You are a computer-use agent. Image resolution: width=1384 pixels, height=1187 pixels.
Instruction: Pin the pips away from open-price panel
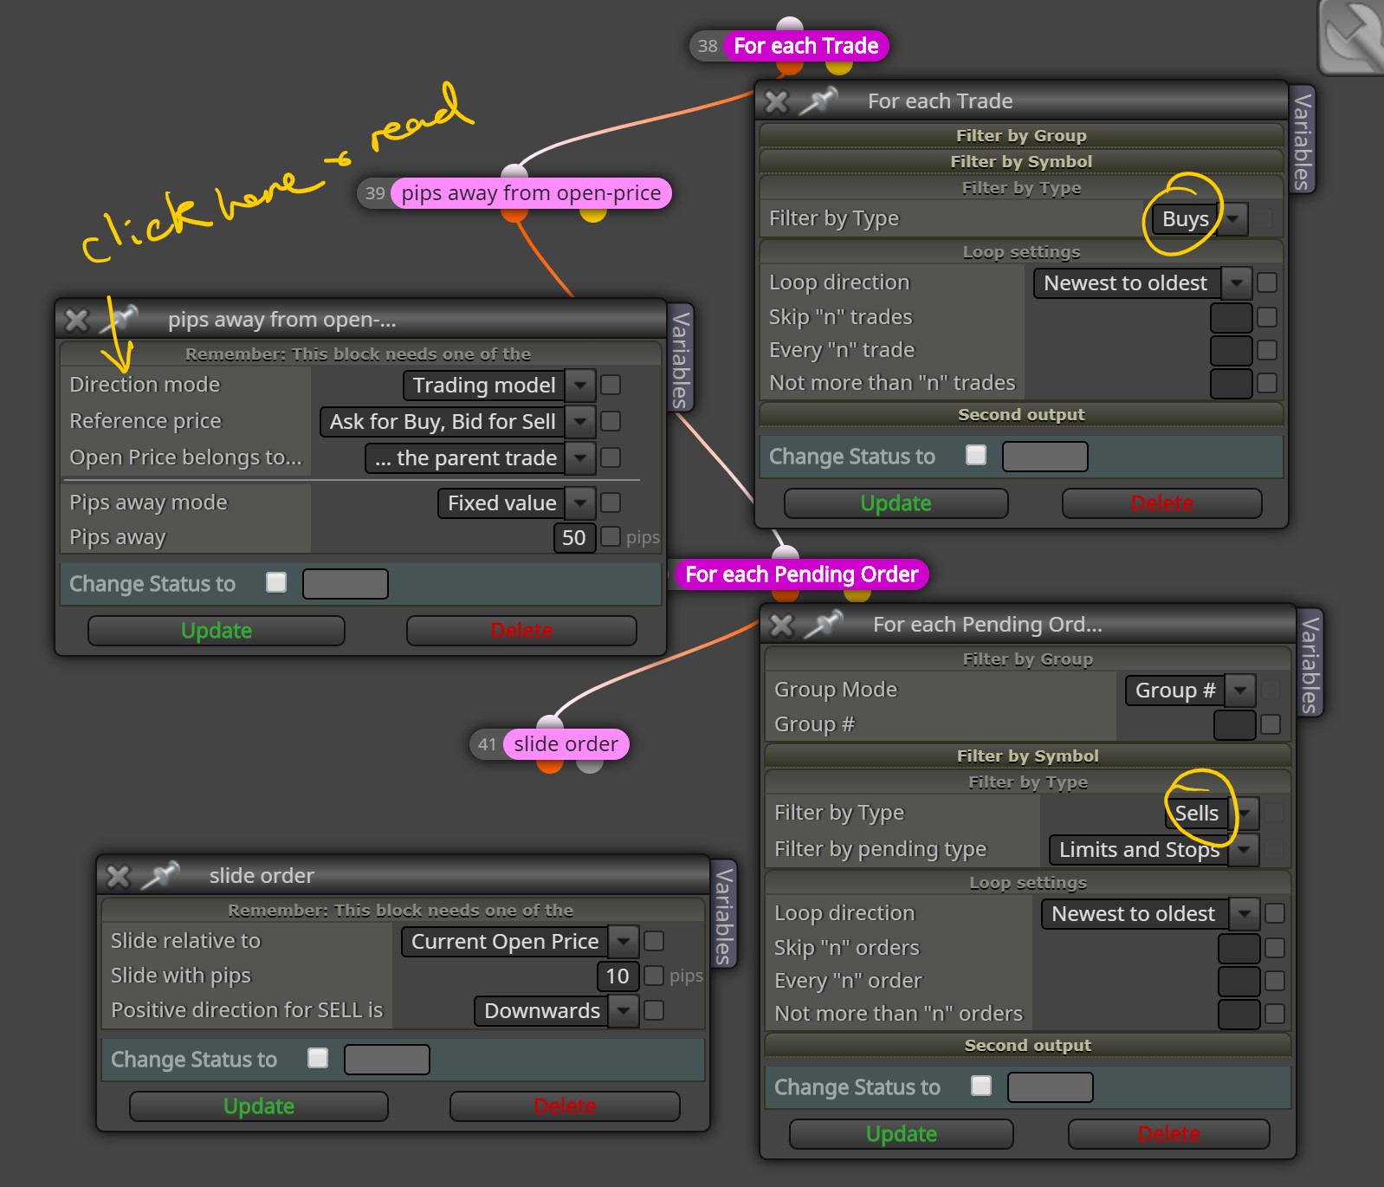tap(119, 320)
